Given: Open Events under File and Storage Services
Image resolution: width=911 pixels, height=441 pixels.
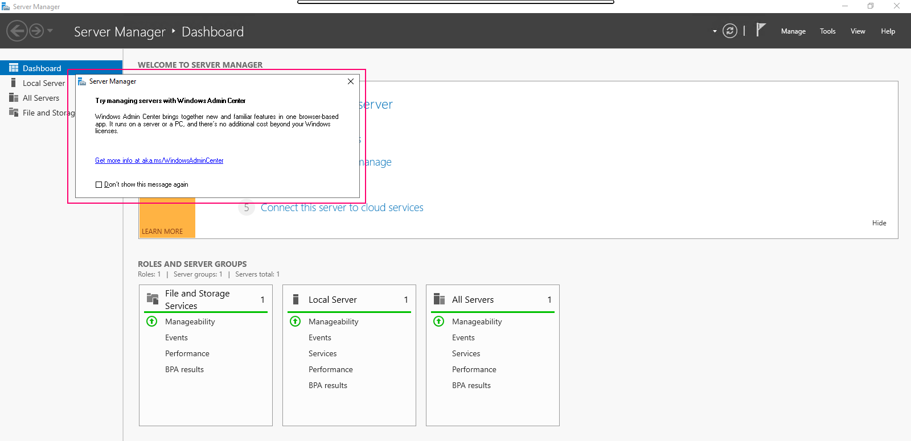Looking at the screenshot, I should (177, 337).
